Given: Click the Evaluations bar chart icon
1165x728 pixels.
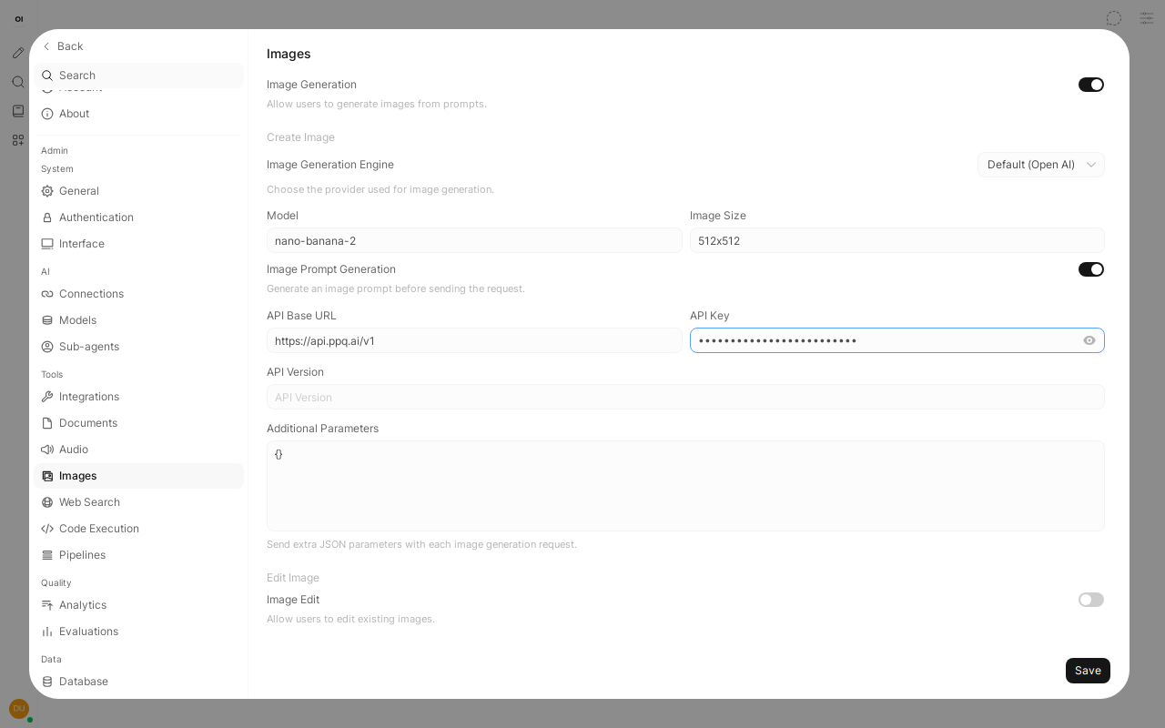Looking at the screenshot, I should [47, 632].
